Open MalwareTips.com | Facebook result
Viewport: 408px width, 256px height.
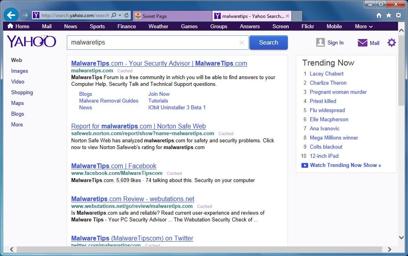coord(114,166)
